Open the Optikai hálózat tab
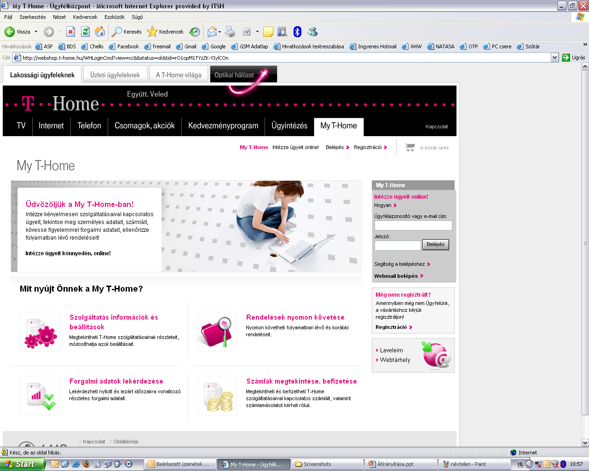This screenshot has width=589, height=471. pos(243,75)
